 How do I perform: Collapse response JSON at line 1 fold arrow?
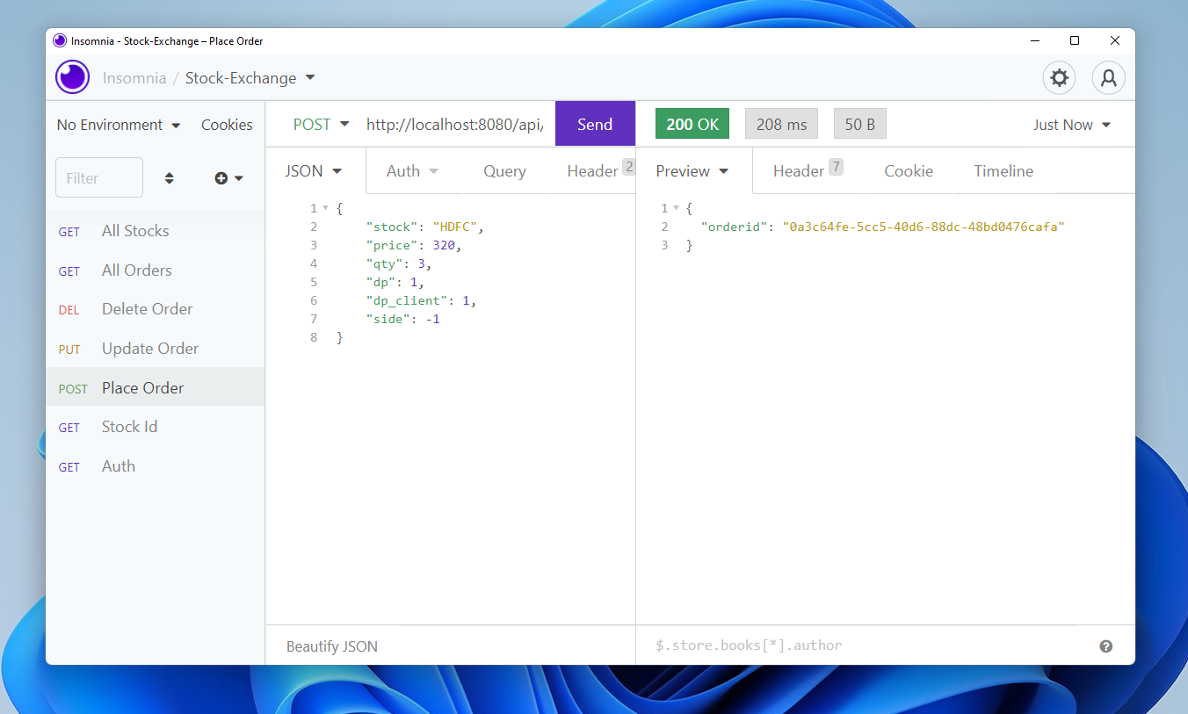coord(676,208)
